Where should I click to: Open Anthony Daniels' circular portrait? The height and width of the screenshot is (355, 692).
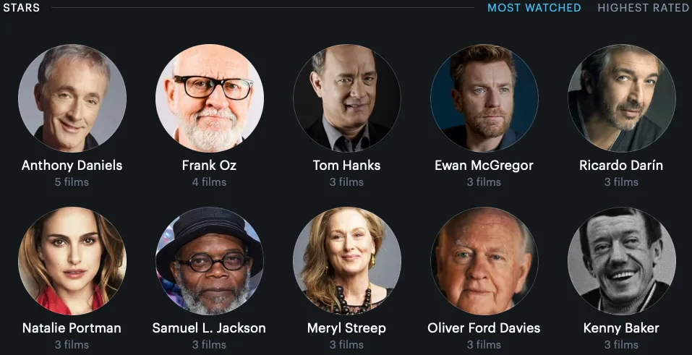72,98
